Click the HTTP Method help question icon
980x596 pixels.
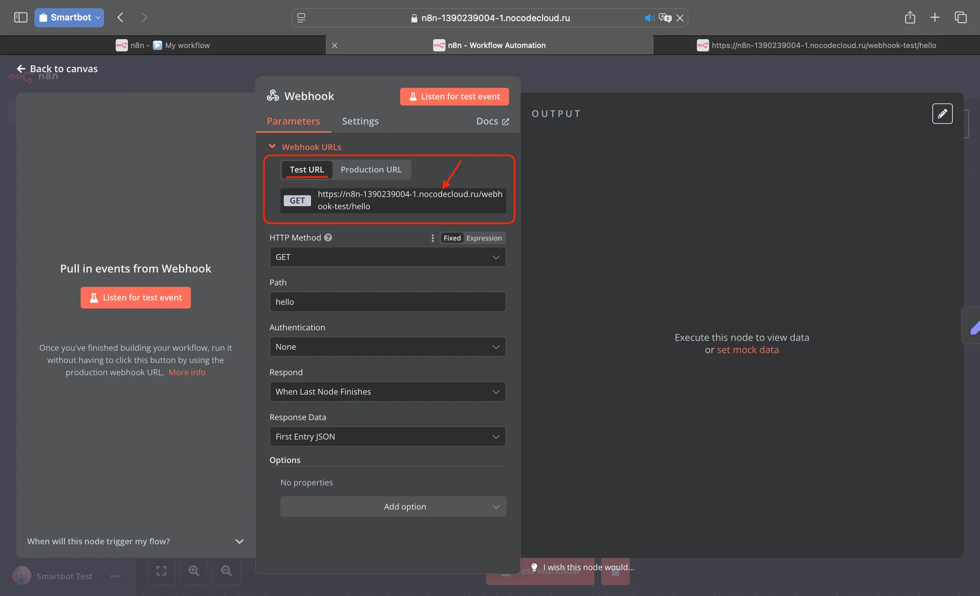pyautogui.click(x=328, y=238)
